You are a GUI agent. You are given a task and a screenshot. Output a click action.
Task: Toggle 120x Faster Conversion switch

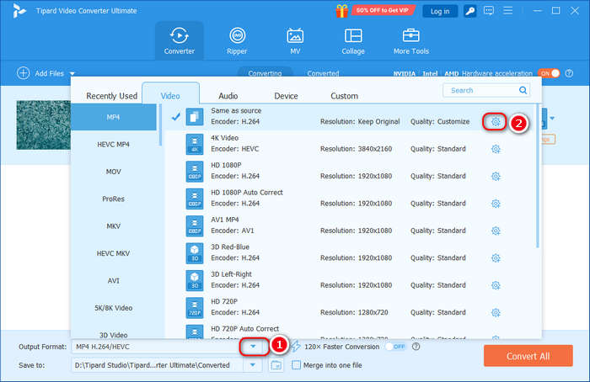coord(395,347)
